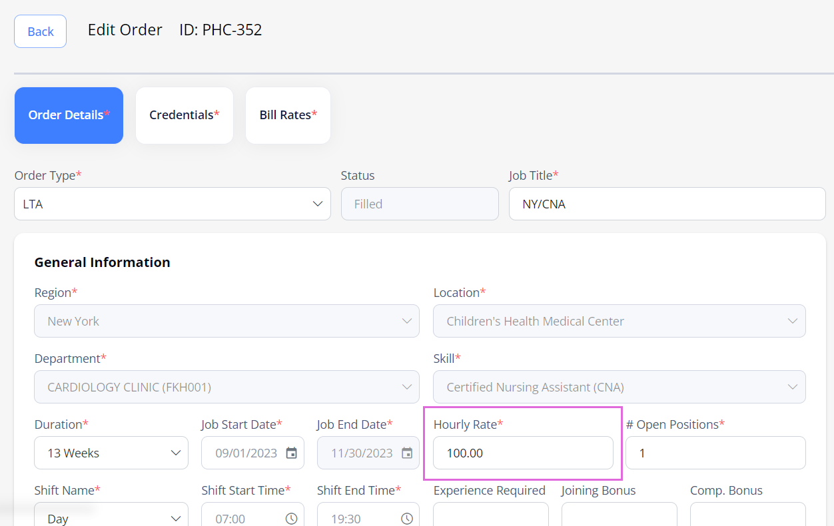The height and width of the screenshot is (526, 834).
Task: Open calendar icon for Job End Date
Action: (407, 453)
